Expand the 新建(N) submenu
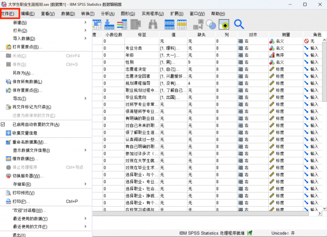Screen dimensions: 327x237 coord(85,22)
